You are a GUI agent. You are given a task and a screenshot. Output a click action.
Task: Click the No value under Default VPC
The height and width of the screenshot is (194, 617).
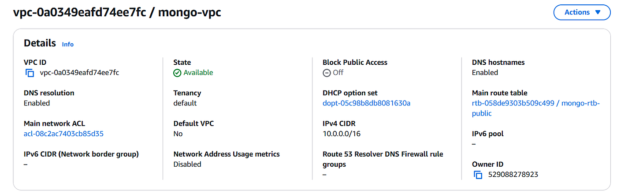[x=178, y=134]
